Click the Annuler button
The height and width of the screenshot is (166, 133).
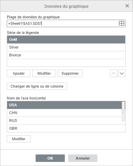pos(83,158)
